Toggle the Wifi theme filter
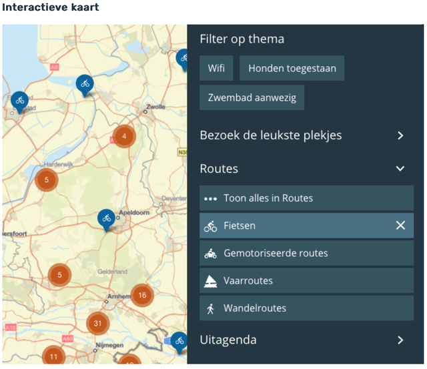The image size is (427, 369). 216,68
